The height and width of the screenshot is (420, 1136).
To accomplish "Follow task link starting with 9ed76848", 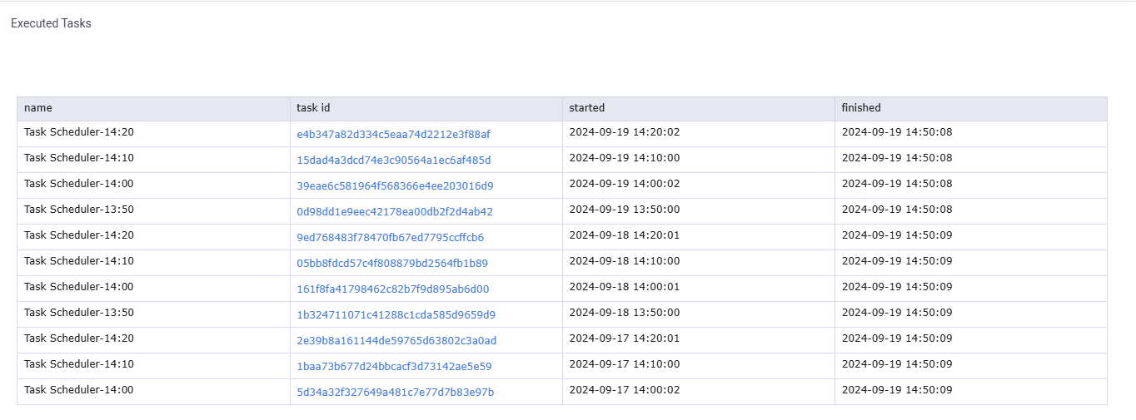I will click(x=390, y=238).
